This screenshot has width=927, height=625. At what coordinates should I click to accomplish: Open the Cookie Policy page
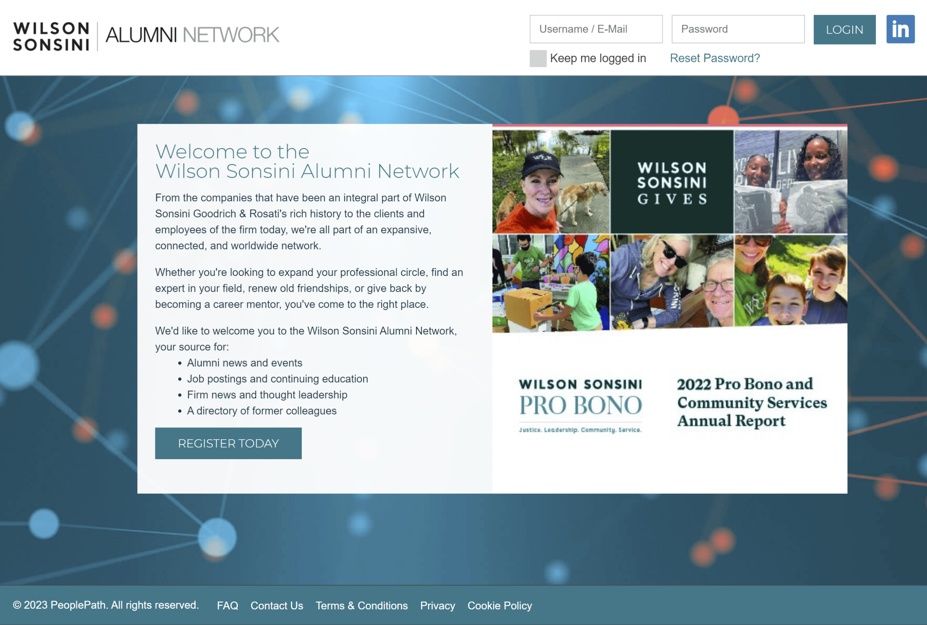pos(499,605)
